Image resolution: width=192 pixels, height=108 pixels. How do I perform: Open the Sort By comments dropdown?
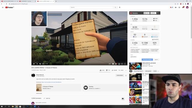pyautogui.click(x=47, y=98)
